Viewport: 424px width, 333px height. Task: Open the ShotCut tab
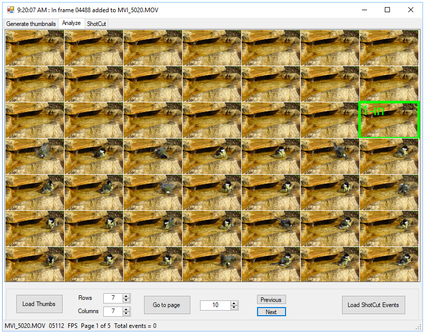(97, 24)
